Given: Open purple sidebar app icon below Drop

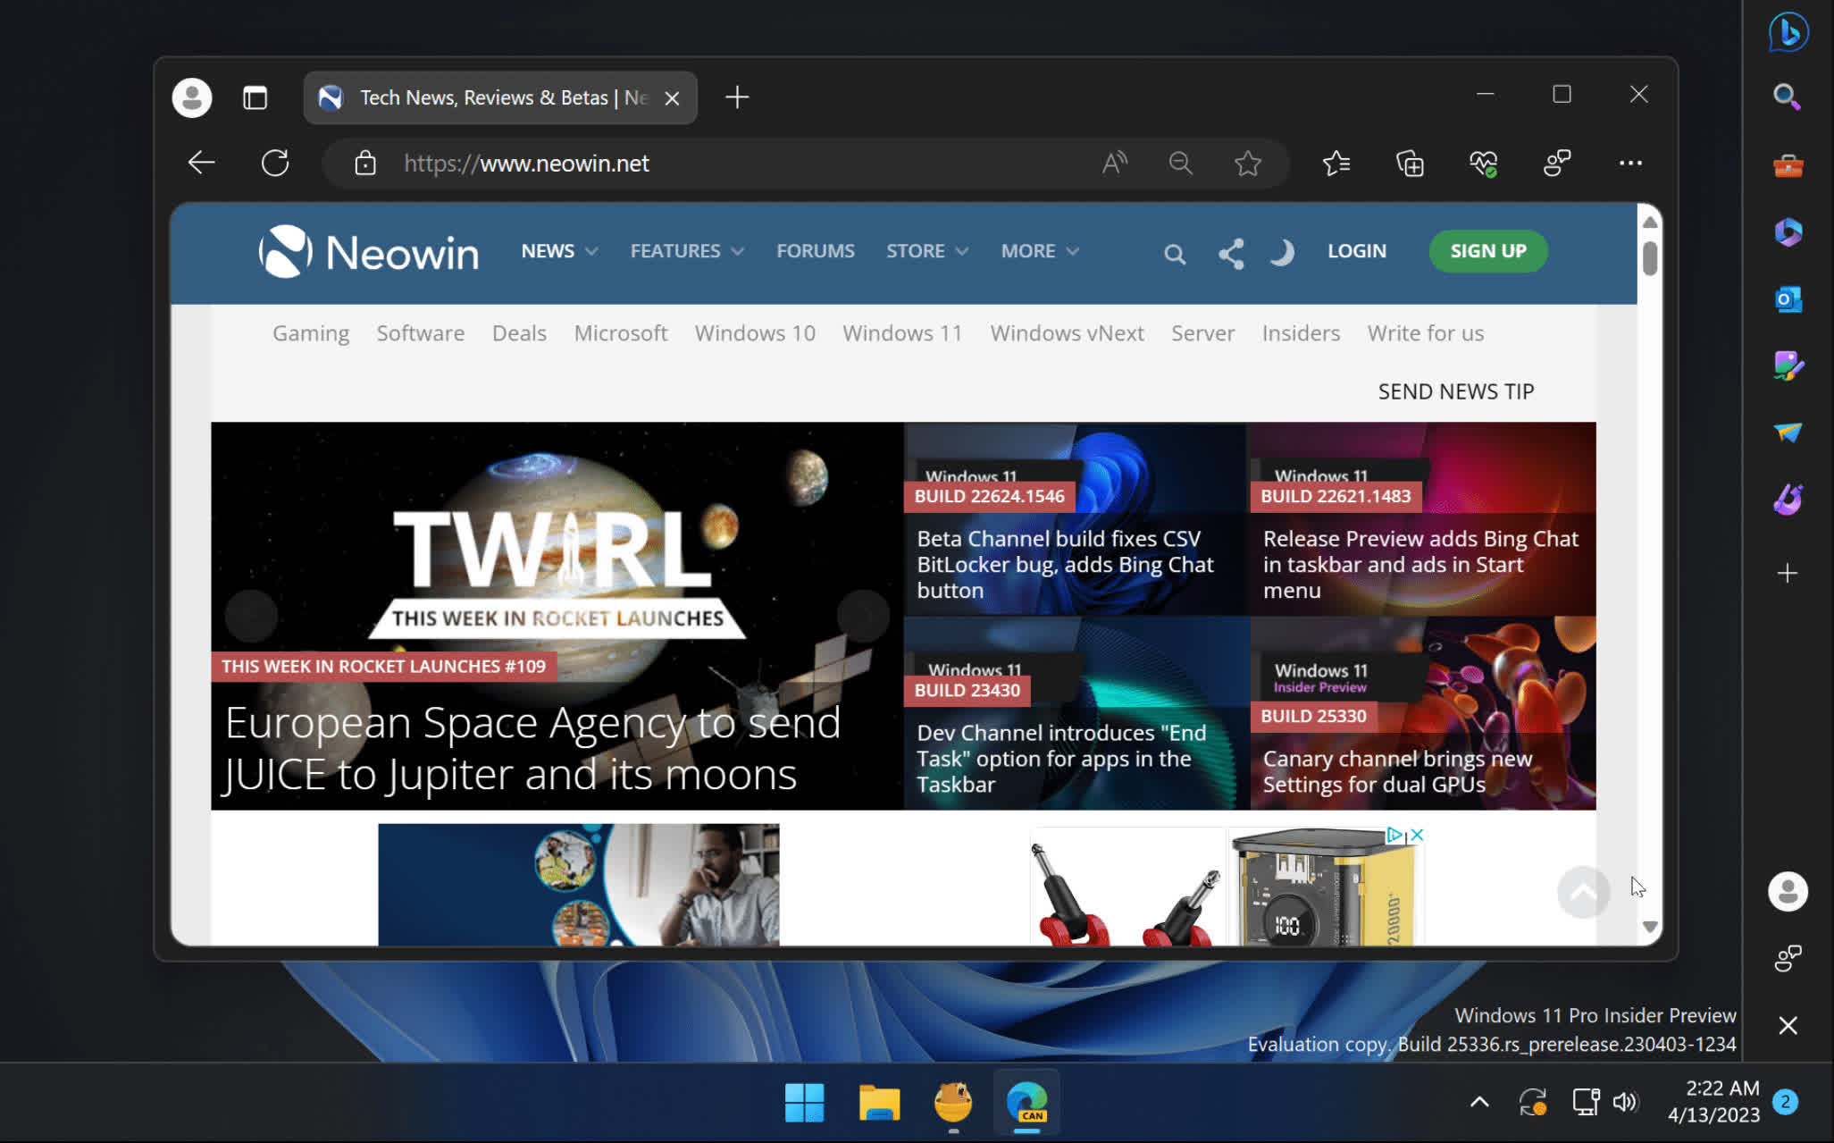Looking at the screenshot, I should [x=1788, y=500].
